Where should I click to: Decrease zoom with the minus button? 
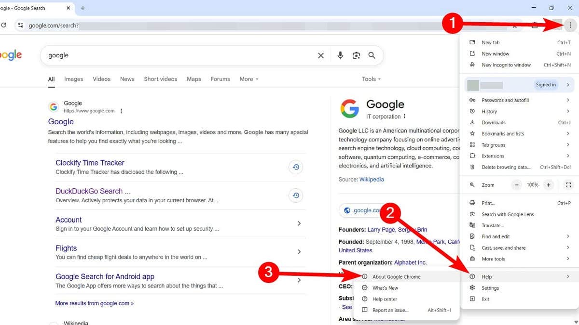coord(517,185)
